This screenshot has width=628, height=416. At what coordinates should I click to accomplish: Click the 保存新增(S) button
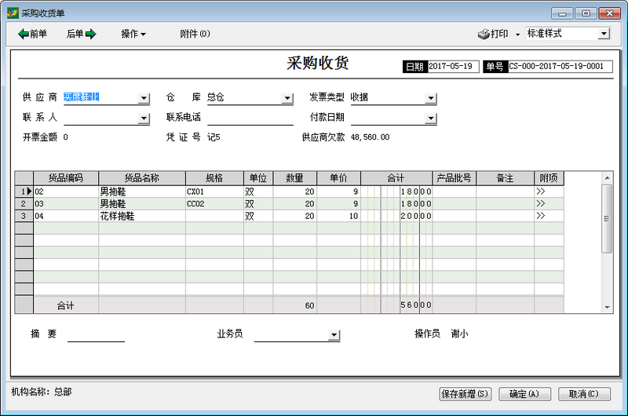coord(466,394)
